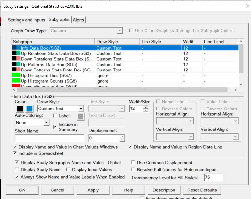Close the Study Settings dialog

click(247, 6)
